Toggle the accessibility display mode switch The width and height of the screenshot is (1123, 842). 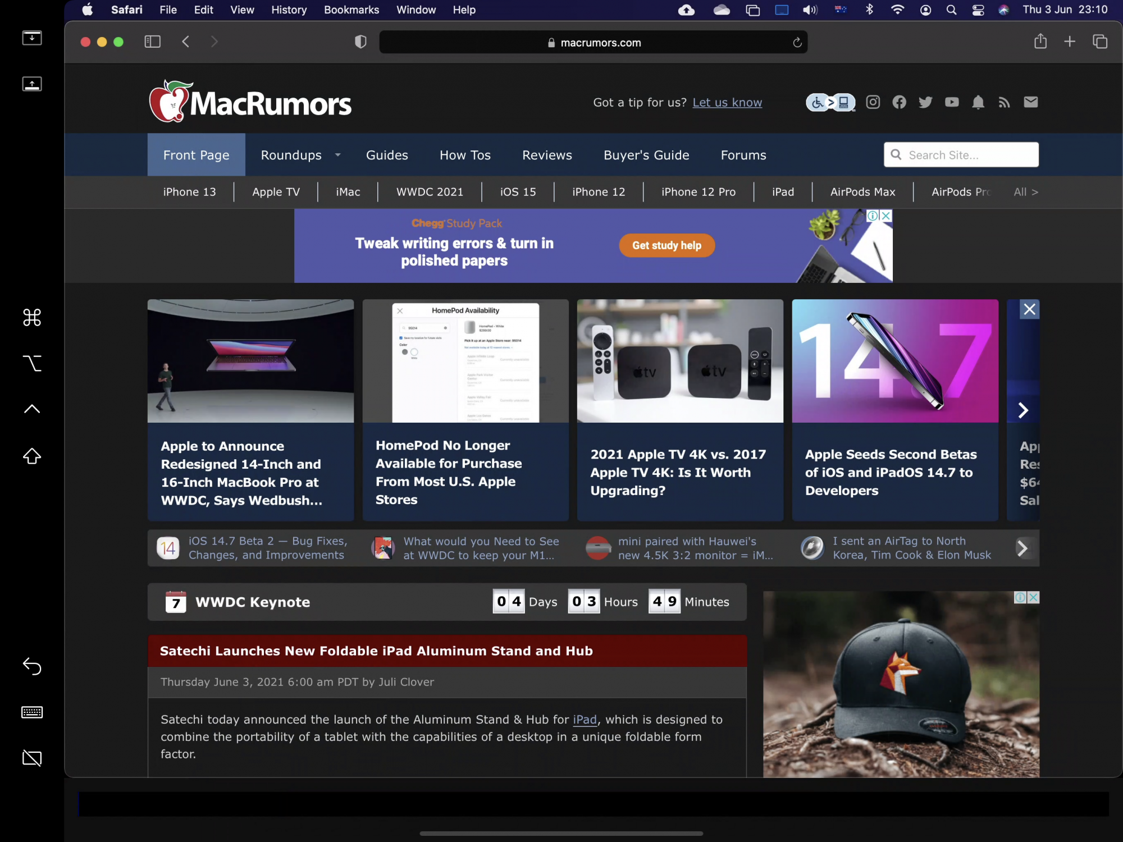coord(830,102)
